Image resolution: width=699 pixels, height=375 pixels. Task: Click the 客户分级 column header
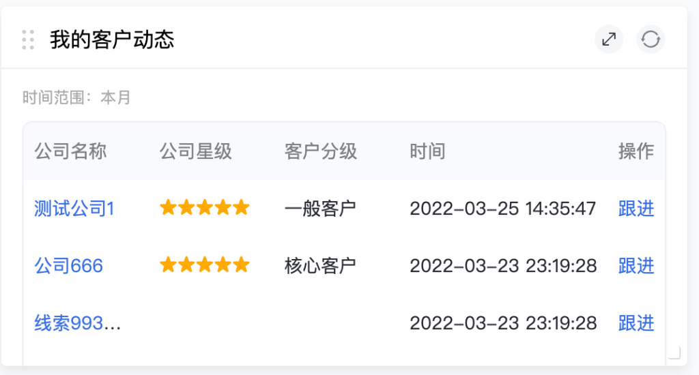(321, 151)
